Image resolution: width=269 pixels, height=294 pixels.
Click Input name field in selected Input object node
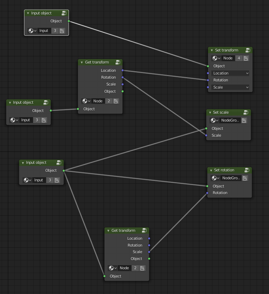44,31
